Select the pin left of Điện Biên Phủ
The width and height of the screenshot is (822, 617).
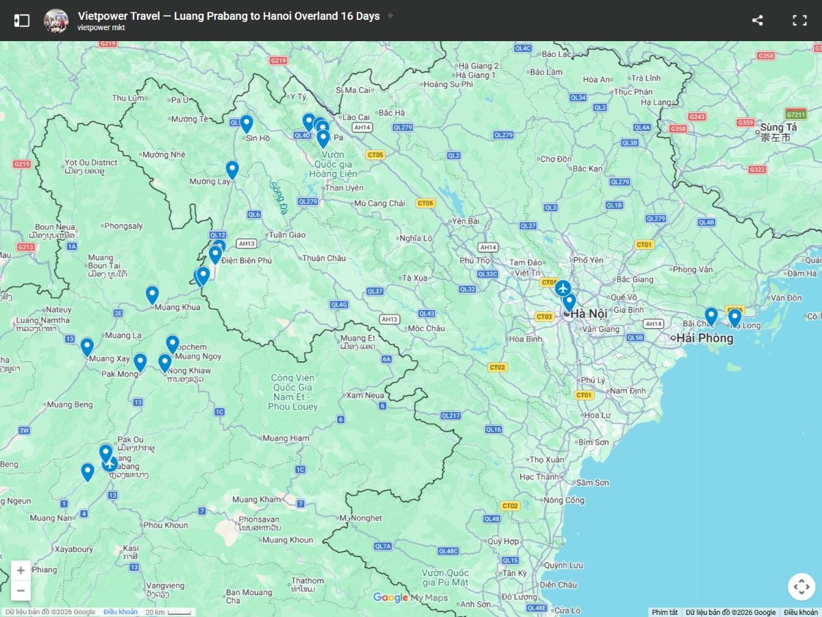point(215,254)
